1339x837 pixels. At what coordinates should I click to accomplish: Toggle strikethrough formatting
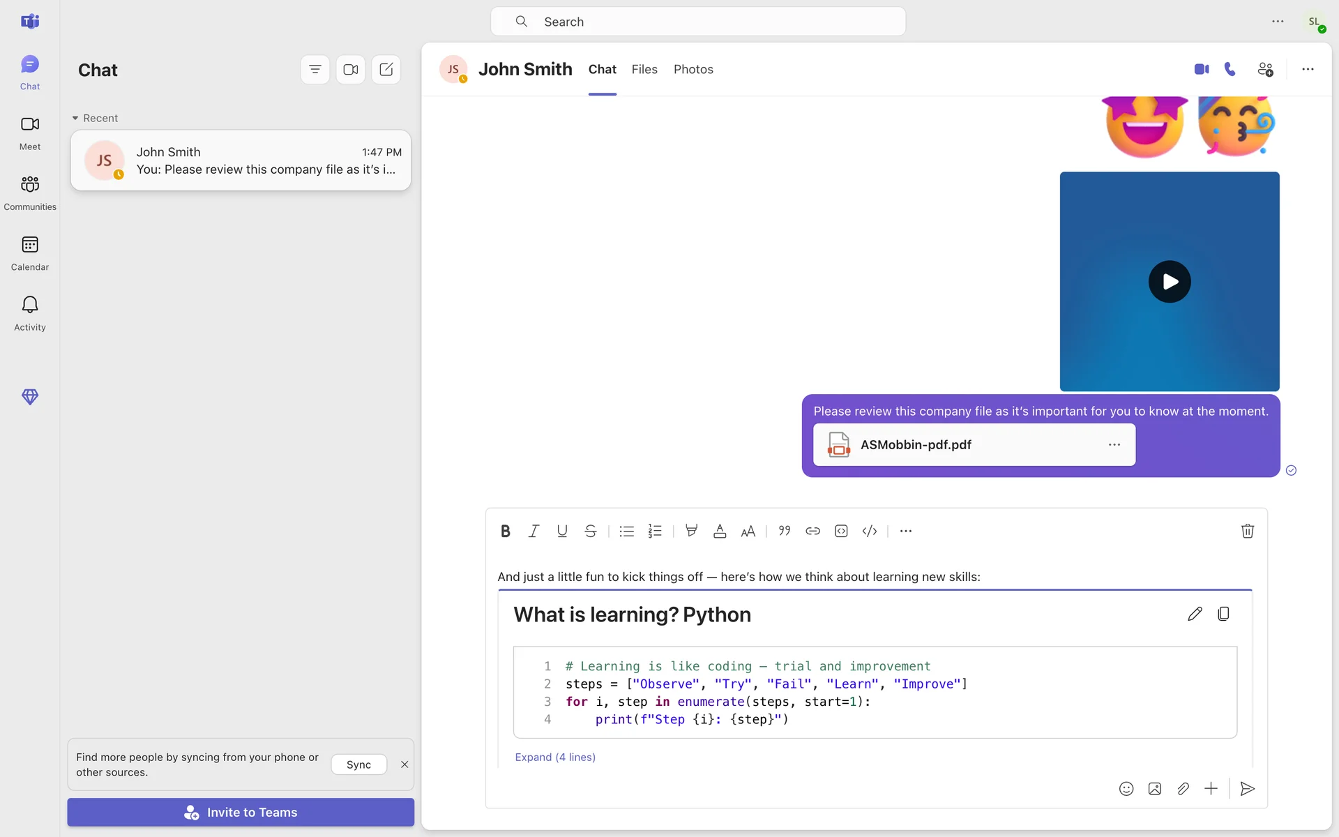pos(591,531)
